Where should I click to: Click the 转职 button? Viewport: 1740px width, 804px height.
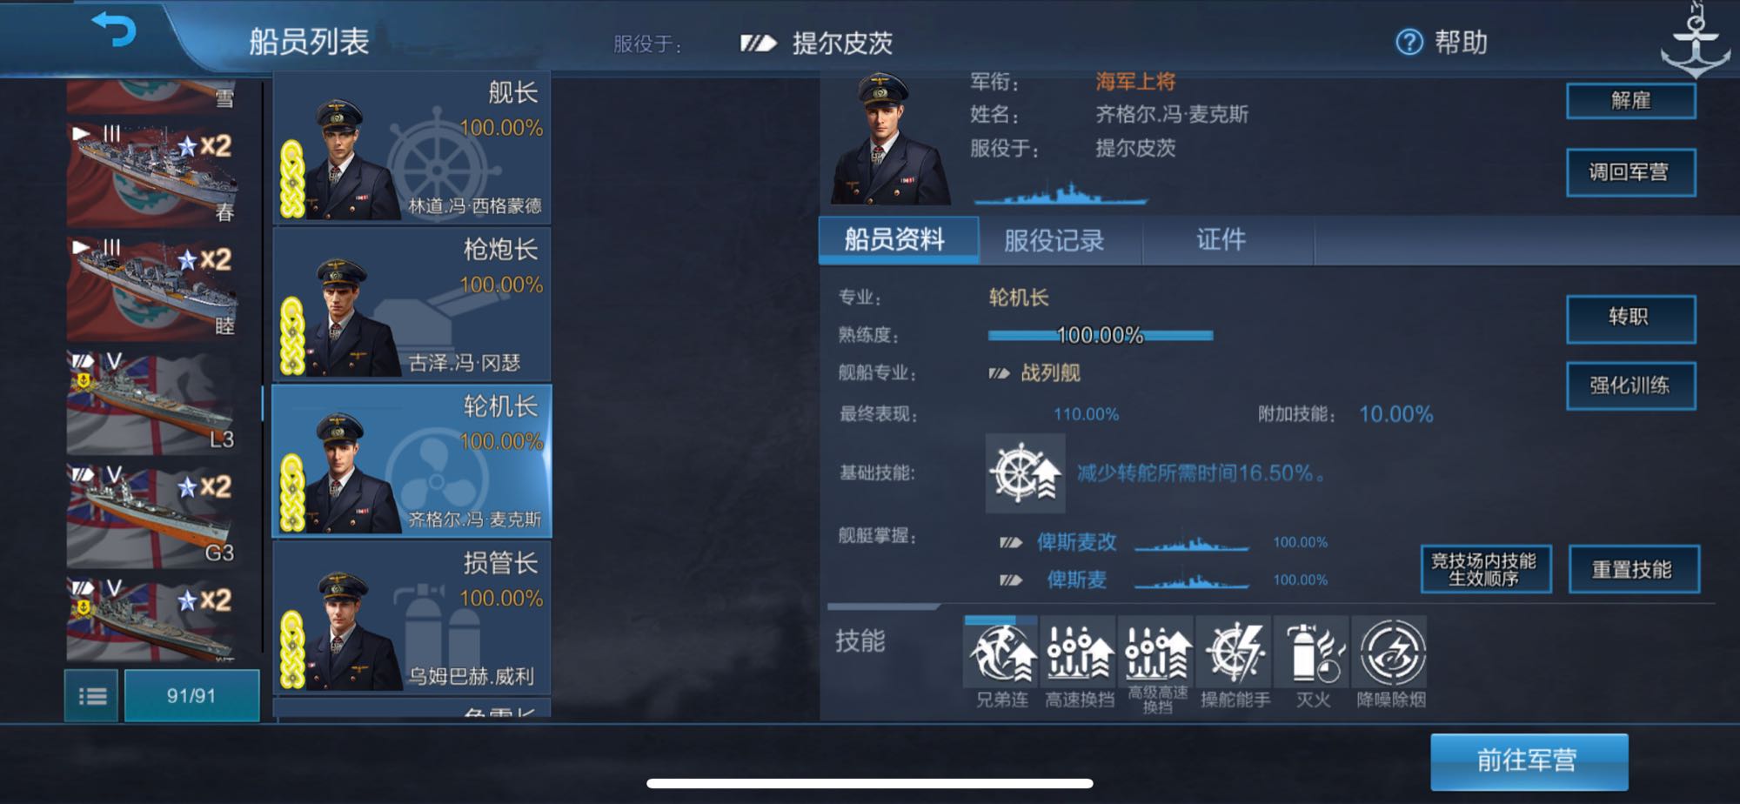[1630, 318]
